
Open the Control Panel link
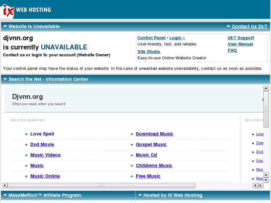151,38
